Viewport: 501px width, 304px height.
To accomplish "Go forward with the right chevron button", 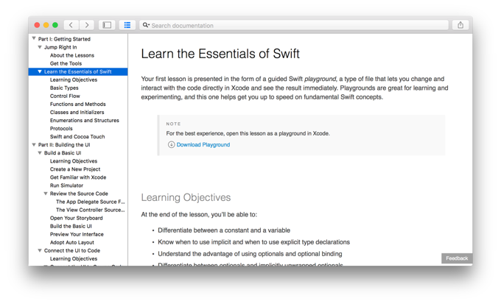I will tap(87, 25).
